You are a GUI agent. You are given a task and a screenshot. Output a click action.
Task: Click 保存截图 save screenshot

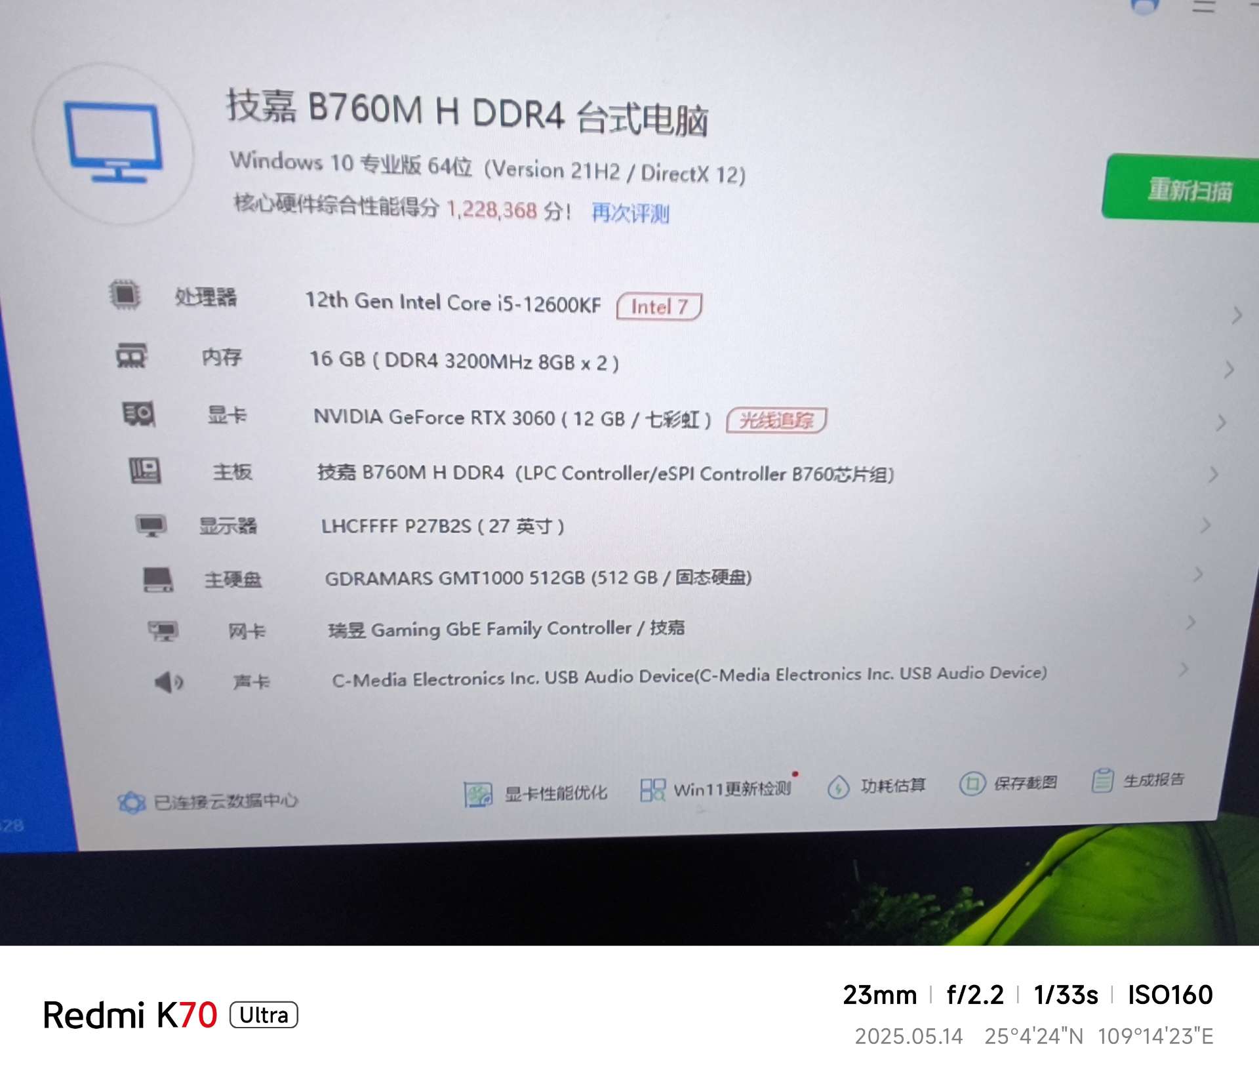click(x=1009, y=783)
